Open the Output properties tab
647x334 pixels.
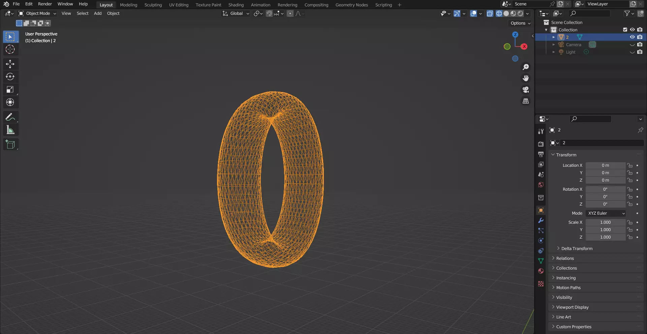point(541,154)
